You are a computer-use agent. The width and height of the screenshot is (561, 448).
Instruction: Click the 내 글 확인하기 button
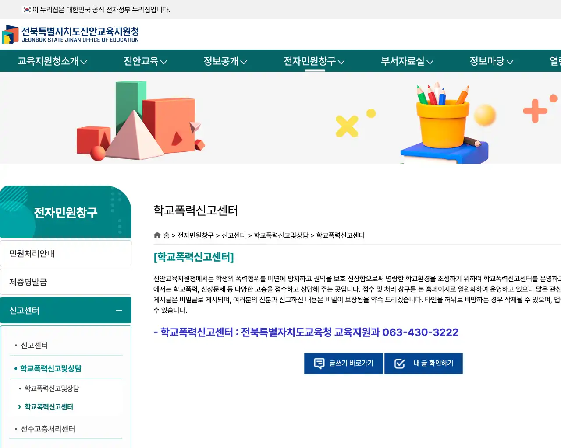pyautogui.click(x=423, y=363)
